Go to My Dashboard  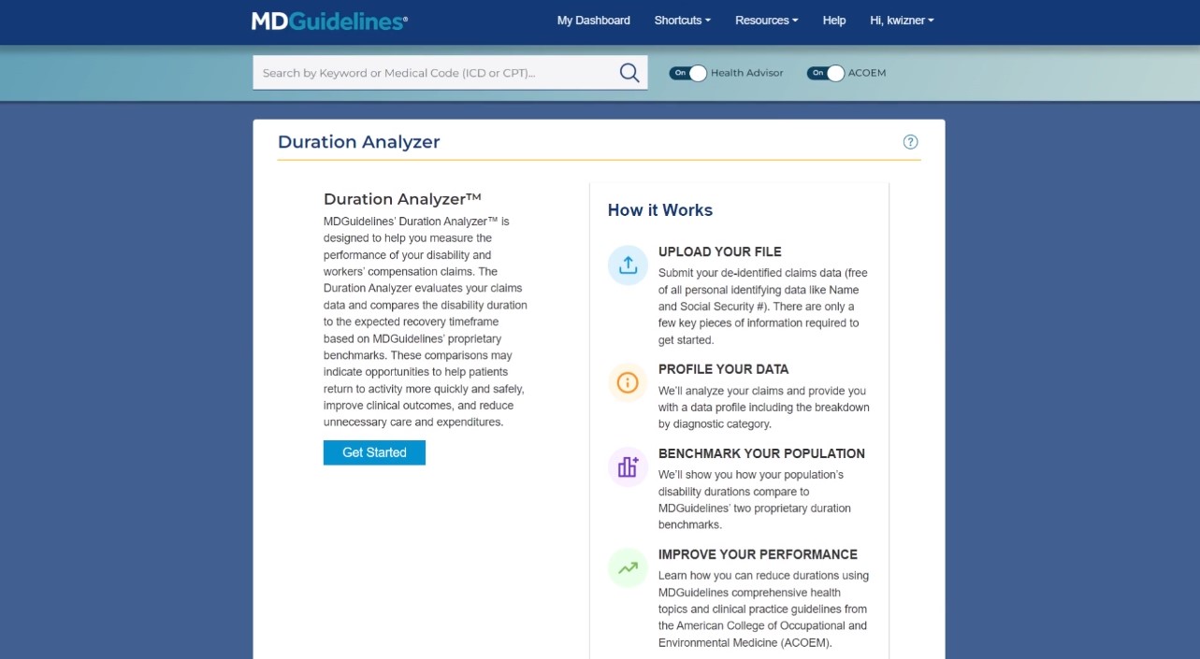pyautogui.click(x=593, y=20)
